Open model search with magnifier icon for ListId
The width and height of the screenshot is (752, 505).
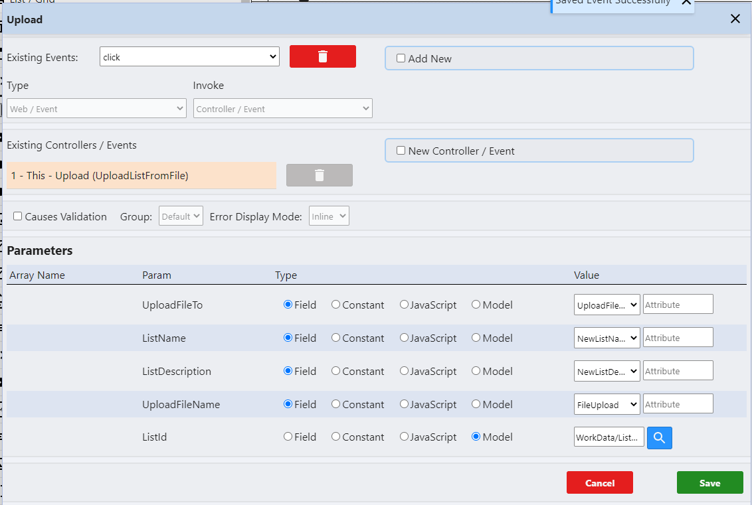[660, 438]
